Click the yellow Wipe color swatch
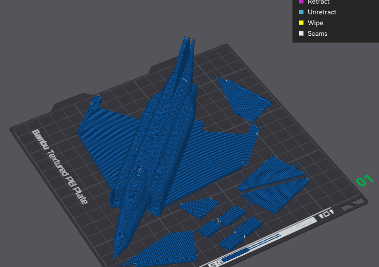The image size is (379, 267). (301, 23)
